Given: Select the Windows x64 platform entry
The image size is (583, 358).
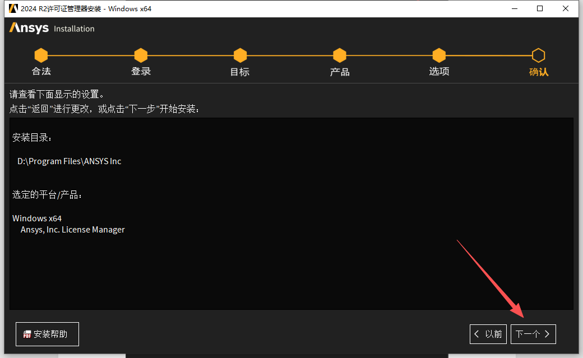Looking at the screenshot, I should click(x=36, y=218).
